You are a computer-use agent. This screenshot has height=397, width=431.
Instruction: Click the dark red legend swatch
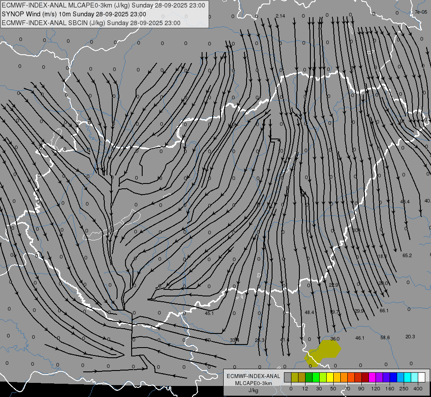pos(365,377)
